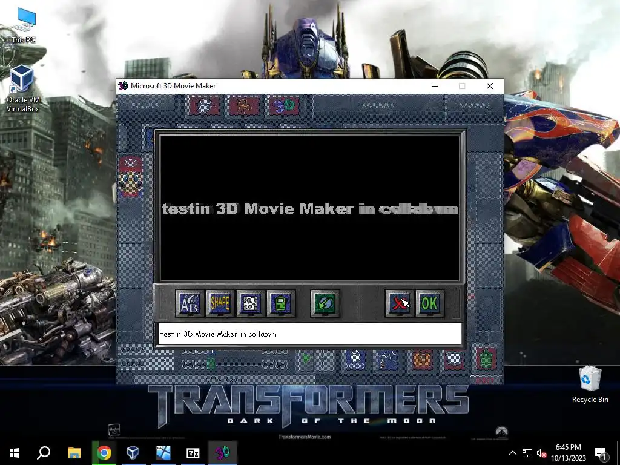620x465 pixels.
Task: Open the taskbar app with the blue window icon
Action: pyautogui.click(x=163, y=453)
